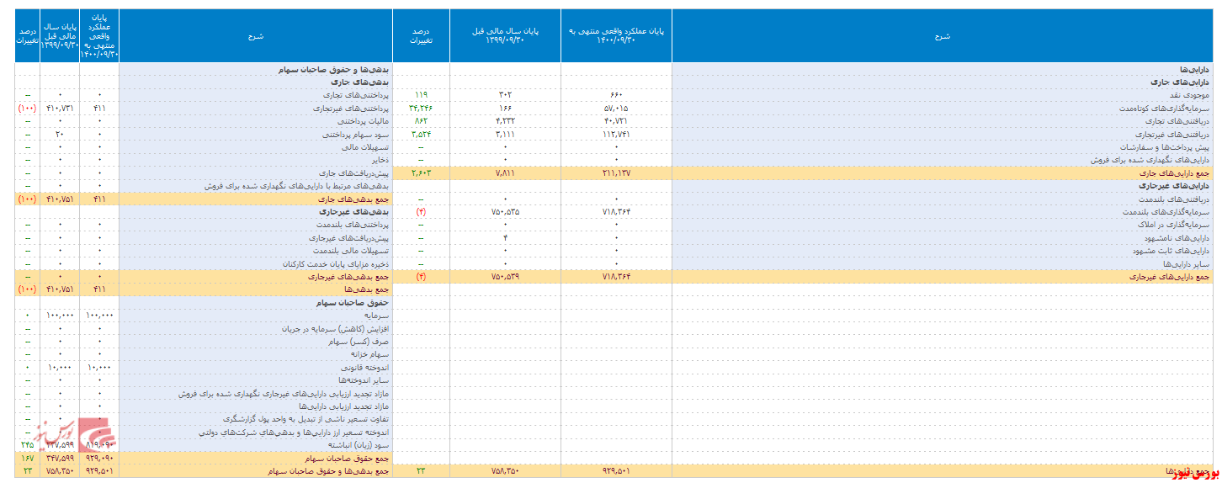Click the سرمایه row label
The width and height of the screenshot is (1222, 483).
[376, 314]
